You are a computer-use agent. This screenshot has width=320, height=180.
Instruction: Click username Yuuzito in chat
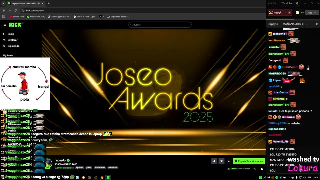click(x=273, y=47)
